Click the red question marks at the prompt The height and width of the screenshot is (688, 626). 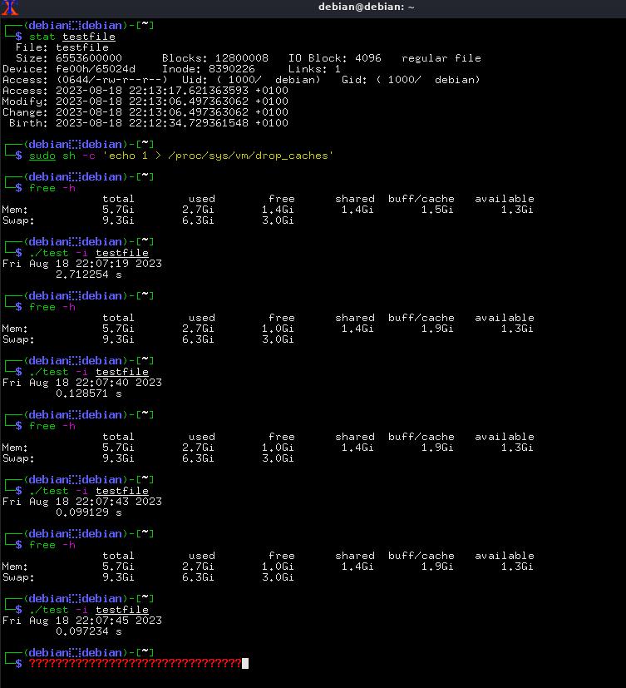click(135, 663)
